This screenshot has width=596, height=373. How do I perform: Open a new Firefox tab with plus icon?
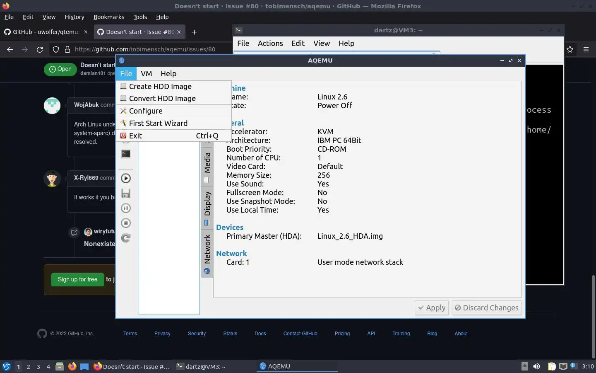pos(194,32)
